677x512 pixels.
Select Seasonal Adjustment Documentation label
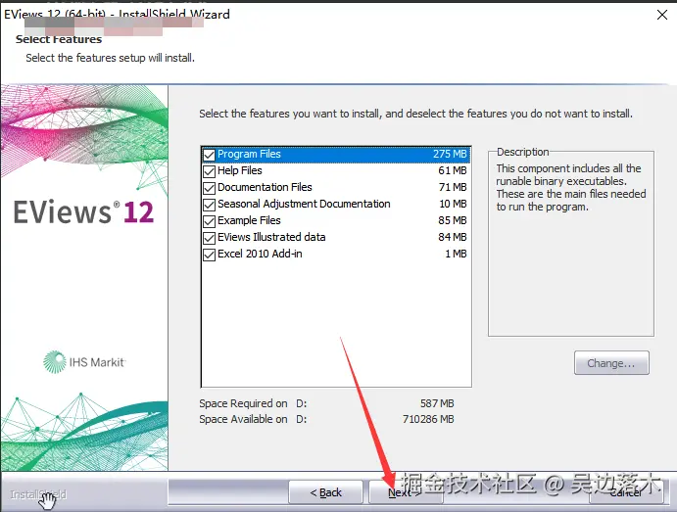click(x=304, y=204)
